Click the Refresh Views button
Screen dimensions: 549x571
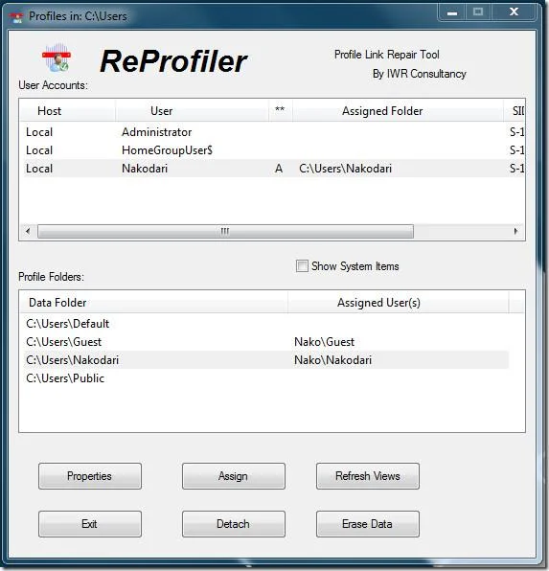(368, 476)
